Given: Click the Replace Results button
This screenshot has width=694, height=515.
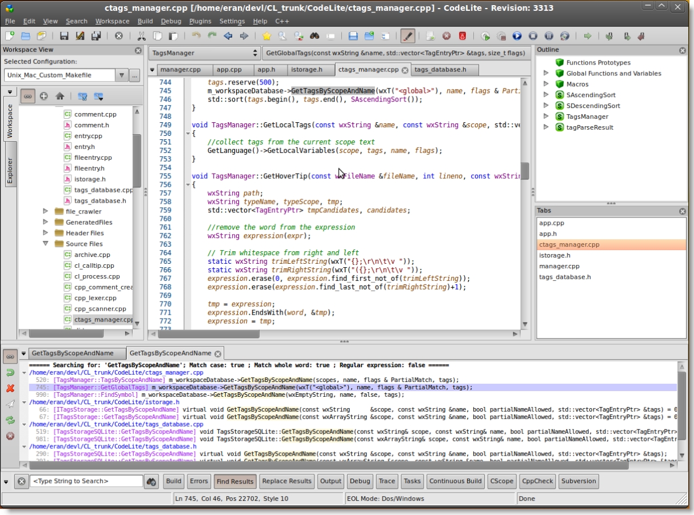Looking at the screenshot, I should pos(286,481).
